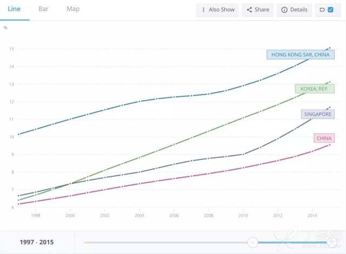Toggle the data labels checkbox
Screen dimensions: 346x254
(x=331, y=10)
